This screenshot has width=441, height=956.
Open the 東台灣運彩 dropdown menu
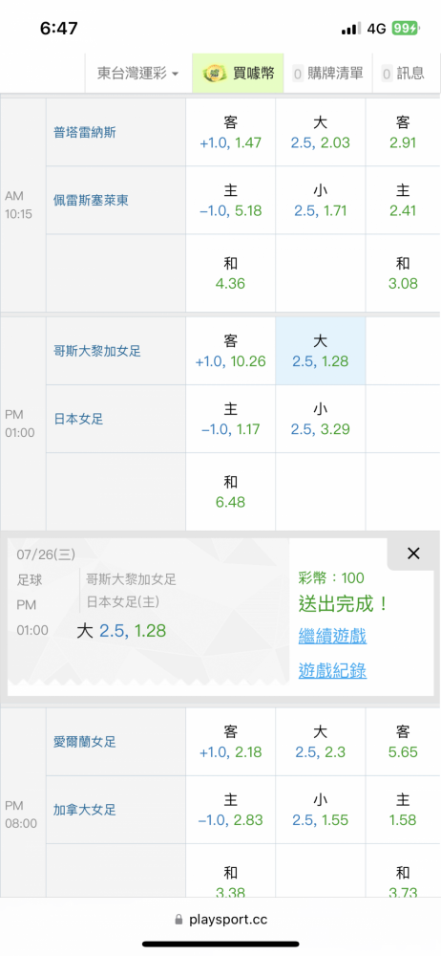(138, 74)
